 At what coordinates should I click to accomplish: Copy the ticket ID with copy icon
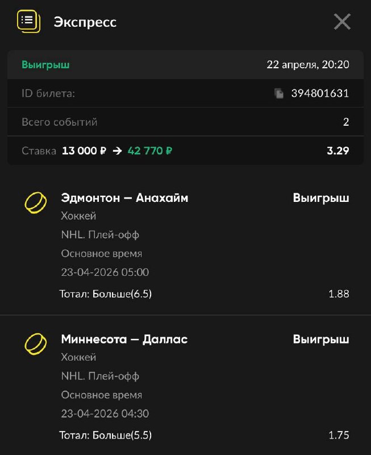tap(279, 93)
